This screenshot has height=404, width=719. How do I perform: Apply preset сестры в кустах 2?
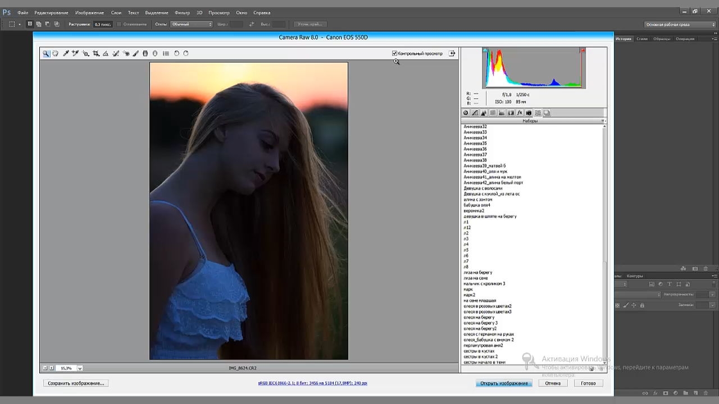pyautogui.click(x=481, y=357)
